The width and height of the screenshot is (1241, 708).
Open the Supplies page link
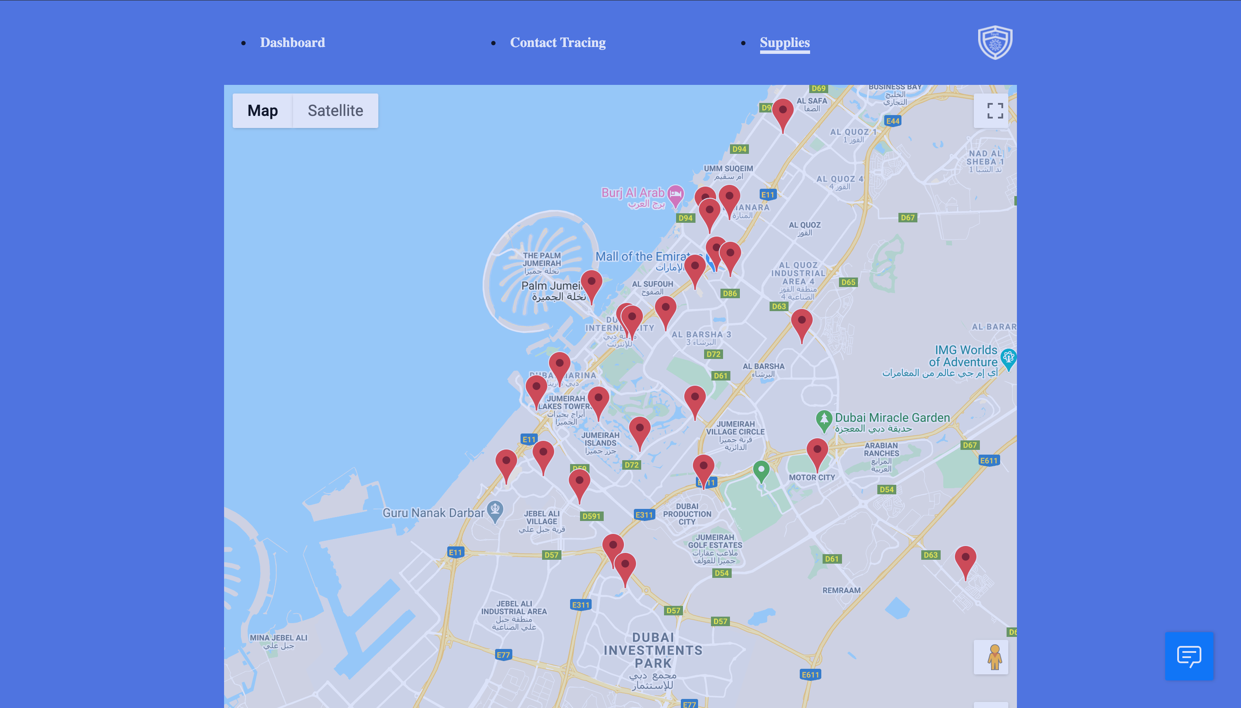pyautogui.click(x=785, y=43)
